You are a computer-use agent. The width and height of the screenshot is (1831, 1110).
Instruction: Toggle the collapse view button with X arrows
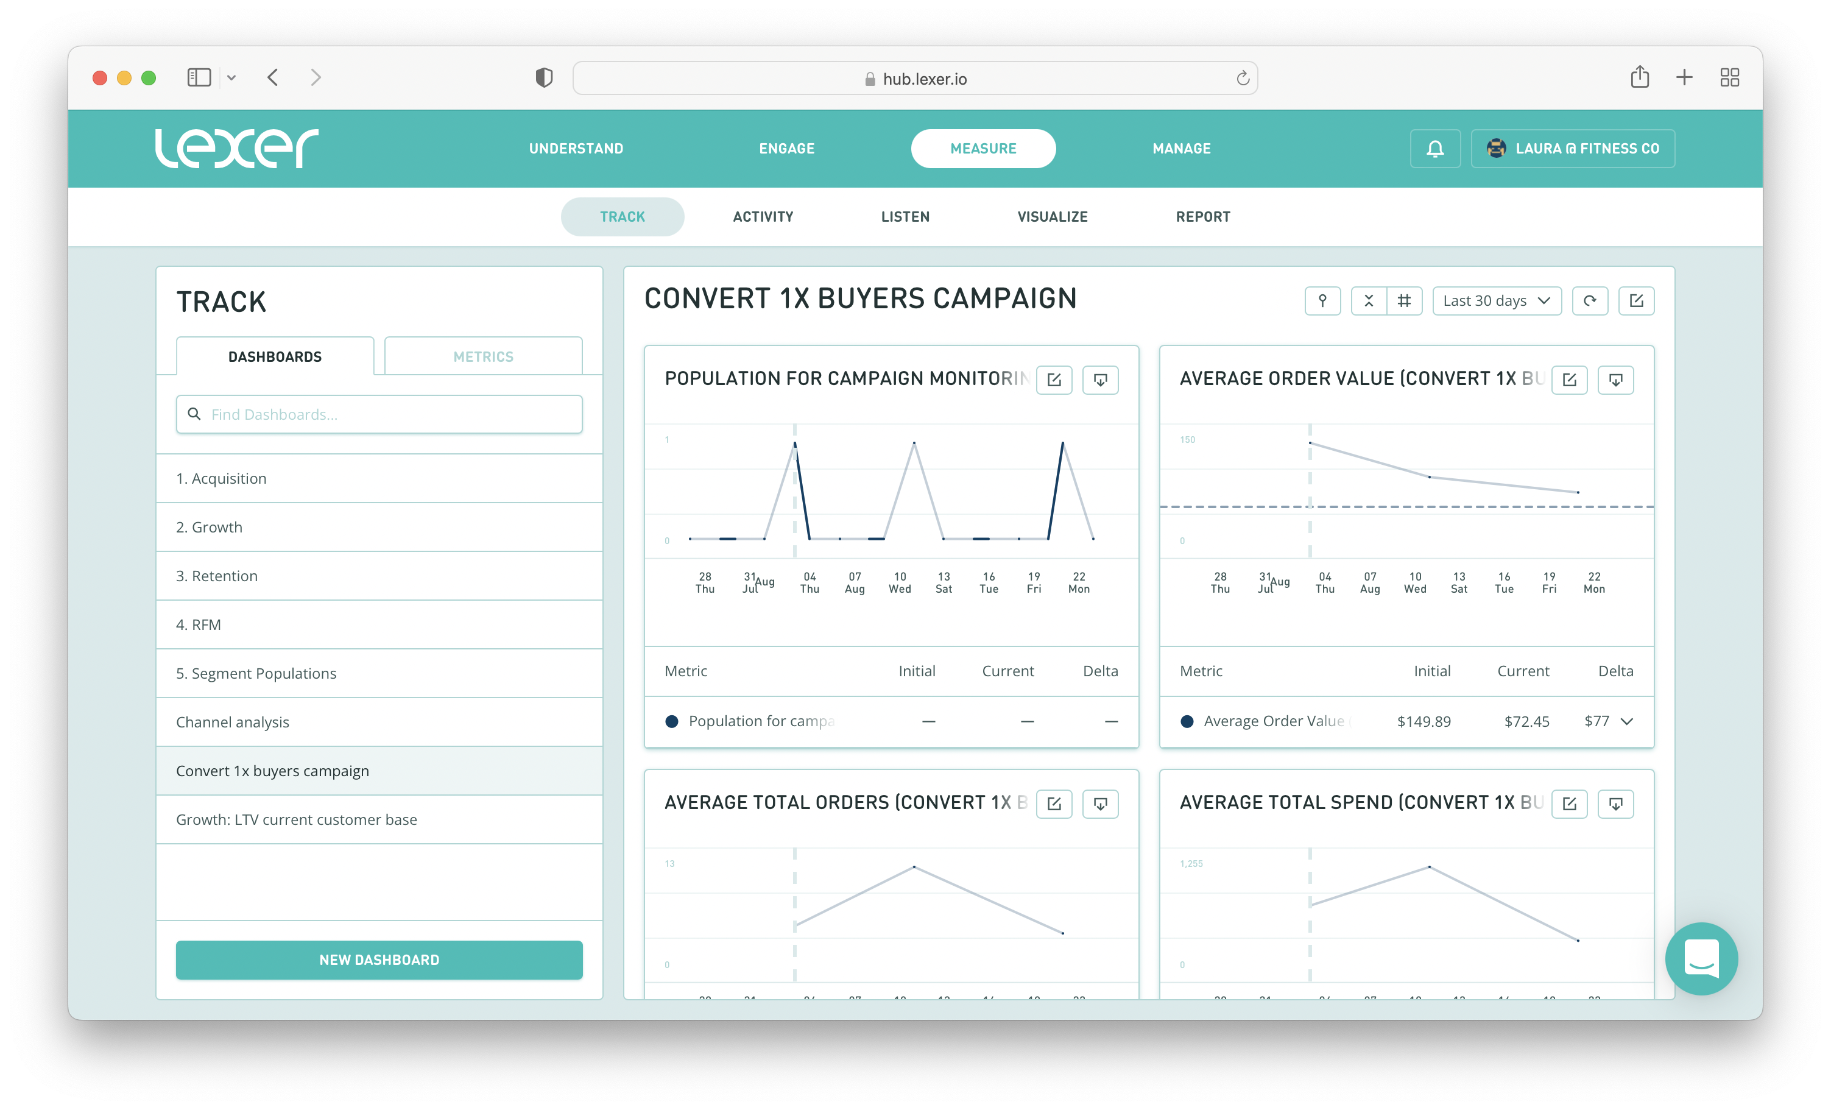pos(1368,301)
